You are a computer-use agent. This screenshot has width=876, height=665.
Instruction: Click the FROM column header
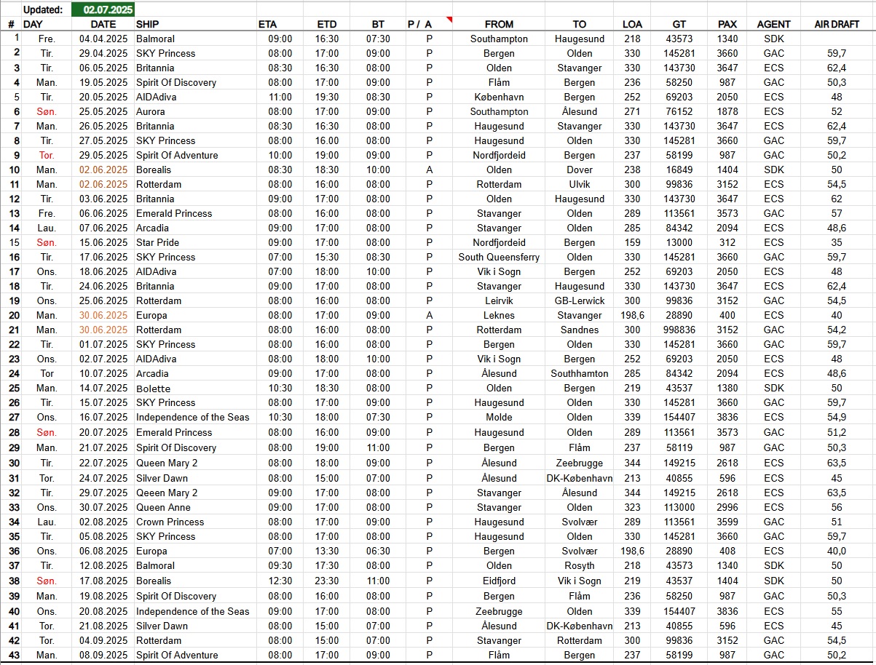pyautogui.click(x=499, y=24)
